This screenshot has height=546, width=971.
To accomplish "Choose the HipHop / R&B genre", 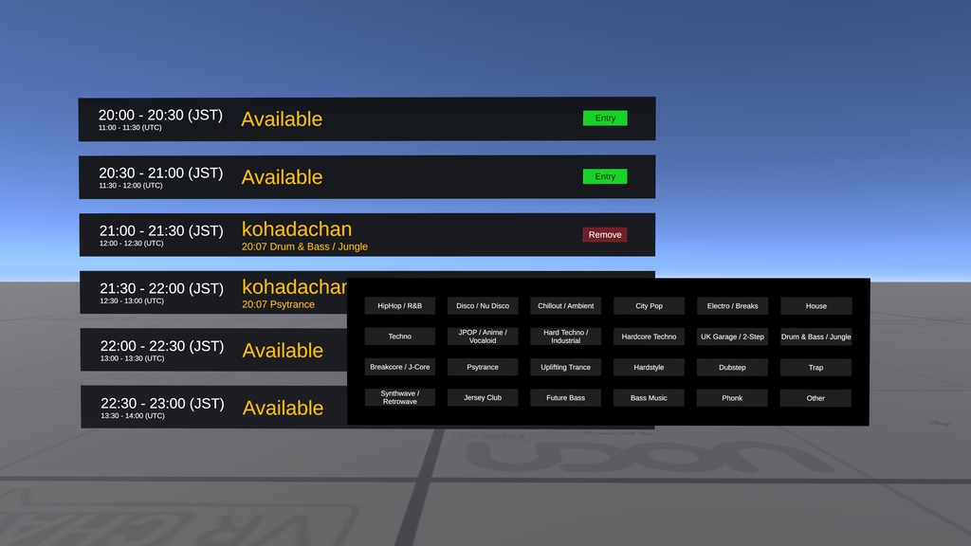I will pos(399,305).
